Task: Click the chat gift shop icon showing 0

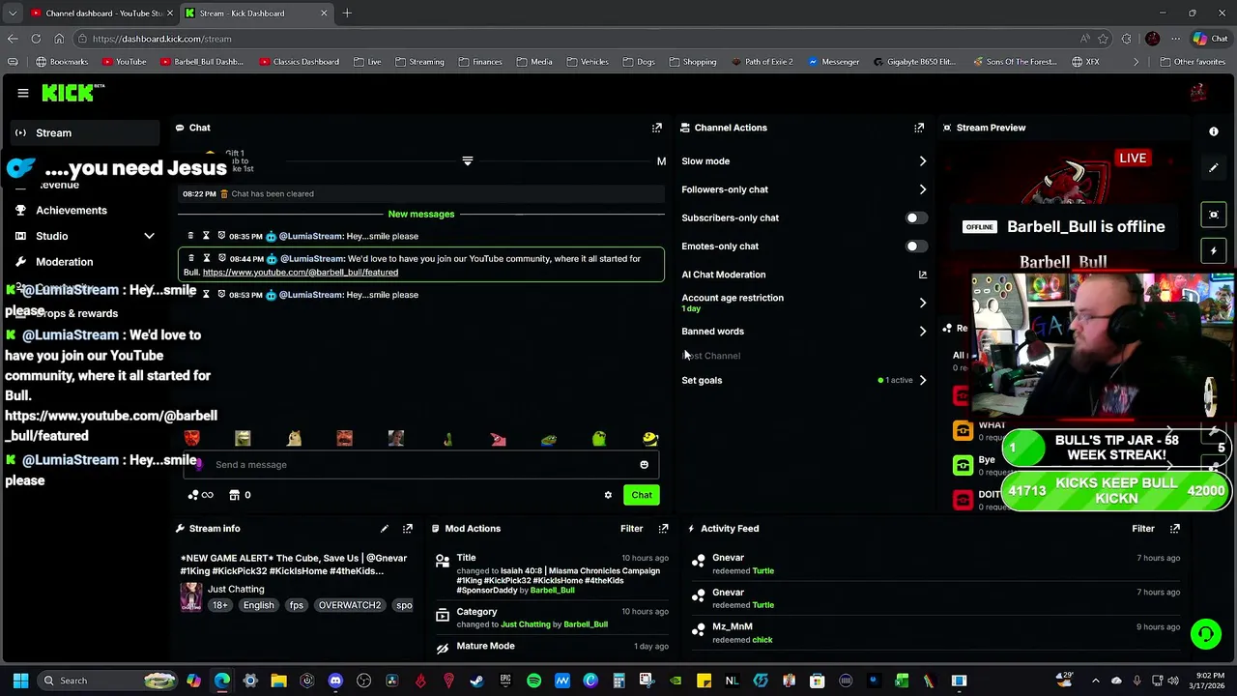Action: (241, 495)
